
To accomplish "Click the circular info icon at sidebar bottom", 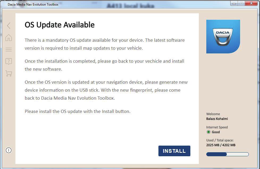I will click(x=9, y=150).
